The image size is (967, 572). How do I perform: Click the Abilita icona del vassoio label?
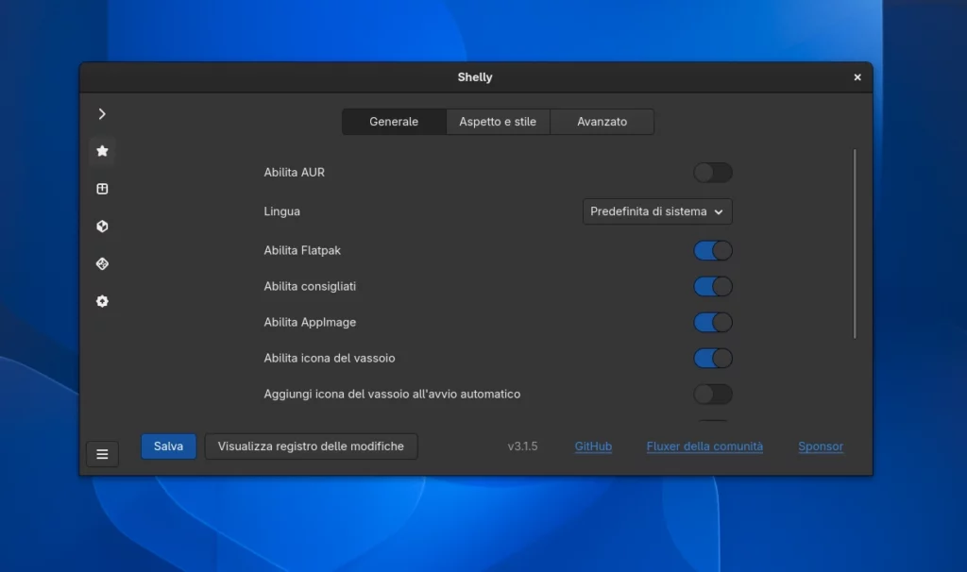tap(330, 358)
